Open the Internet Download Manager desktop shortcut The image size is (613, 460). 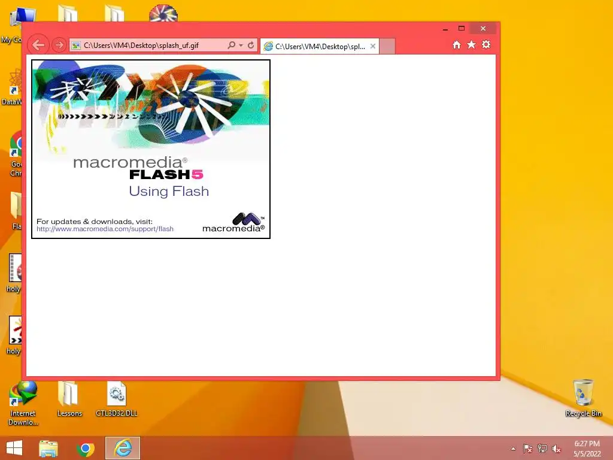(23, 403)
